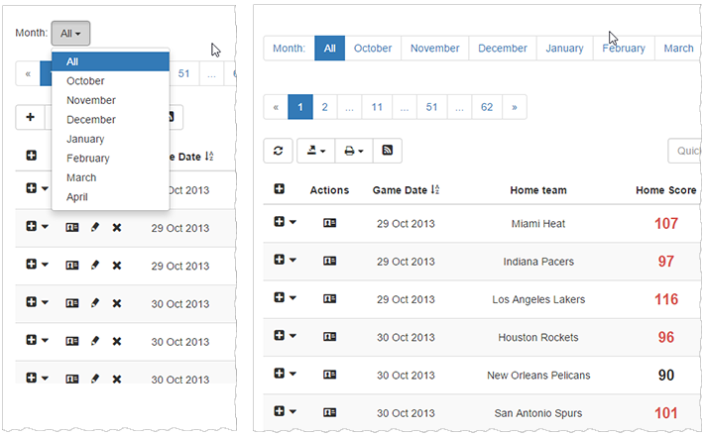Choose November from the left month dropdown
704x437 pixels.
[110, 100]
